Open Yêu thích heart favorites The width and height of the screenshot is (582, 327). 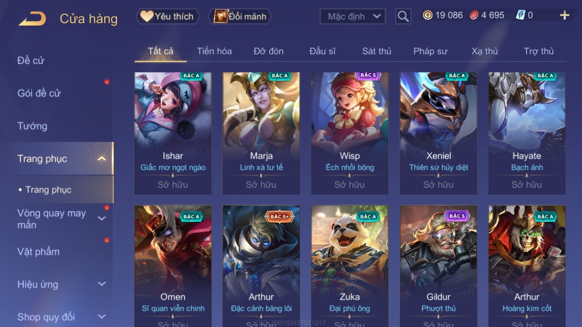168,17
